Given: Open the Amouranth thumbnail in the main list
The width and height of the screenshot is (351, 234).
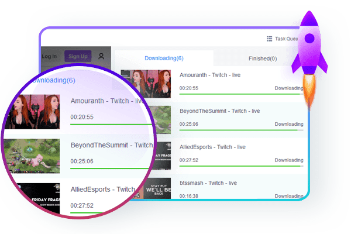Looking at the screenshot, I should click(x=146, y=82).
